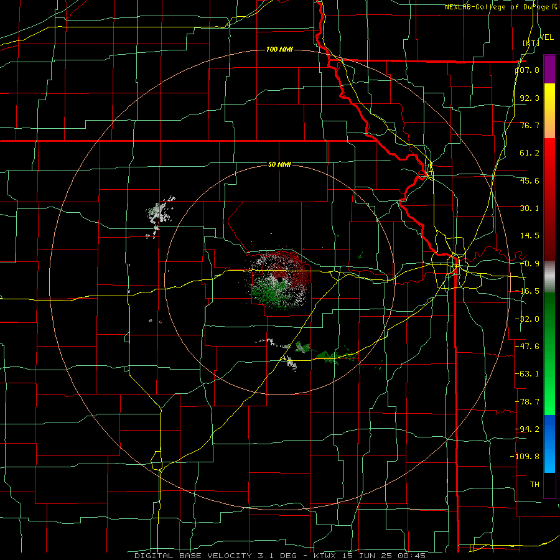The height and width of the screenshot is (560, 560).
Task: Select the 61.2 legend value
Action: [530, 153]
